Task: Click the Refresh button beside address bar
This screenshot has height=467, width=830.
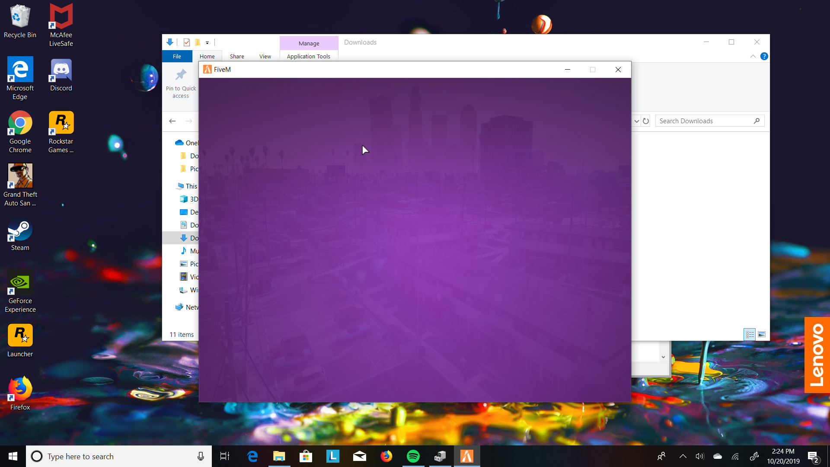Action: tap(646, 121)
